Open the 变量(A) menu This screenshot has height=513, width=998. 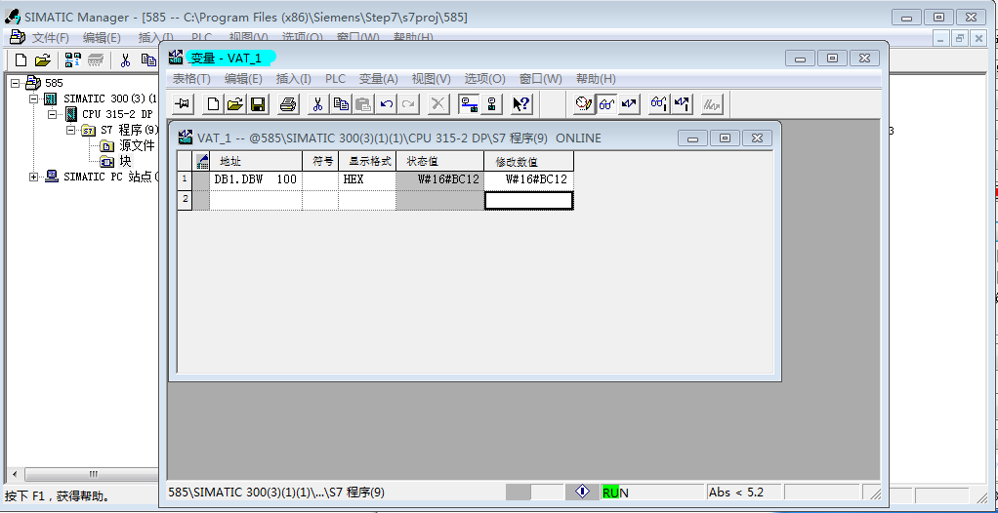[x=378, y=79]
